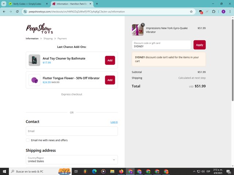Click the discount code input field
This screenshot has height=175, width=234.
click(161, 45)
